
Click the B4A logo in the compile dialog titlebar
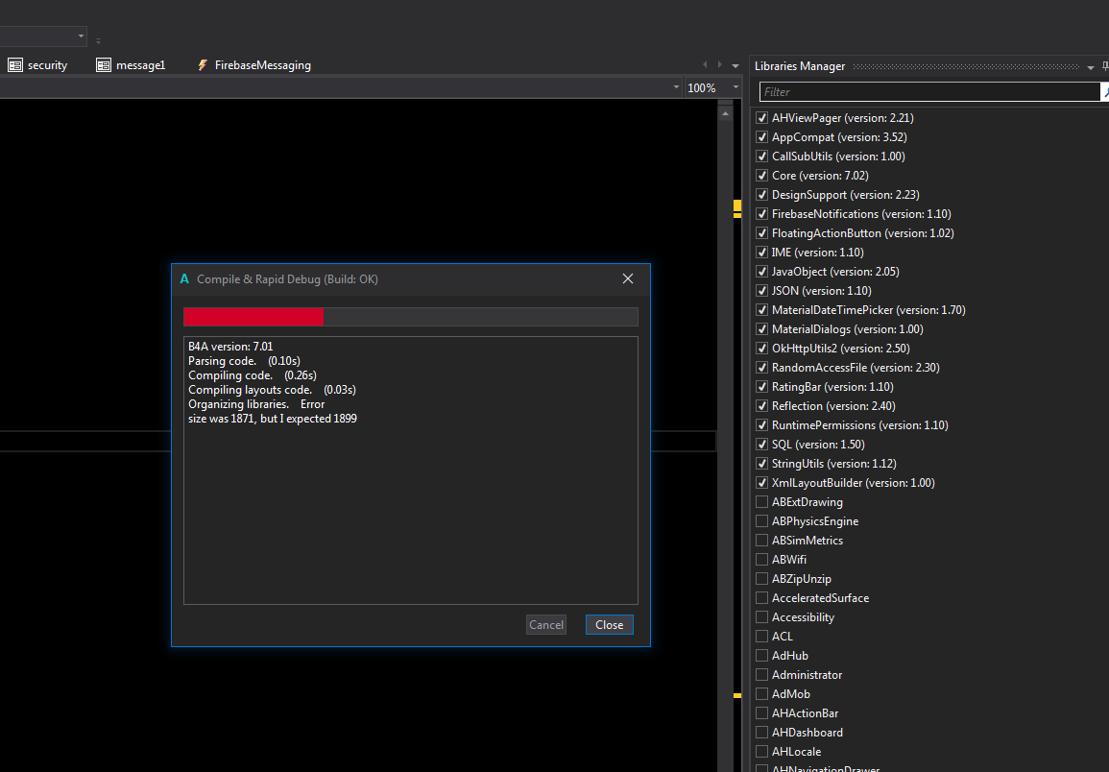click(x=184, y=279)
